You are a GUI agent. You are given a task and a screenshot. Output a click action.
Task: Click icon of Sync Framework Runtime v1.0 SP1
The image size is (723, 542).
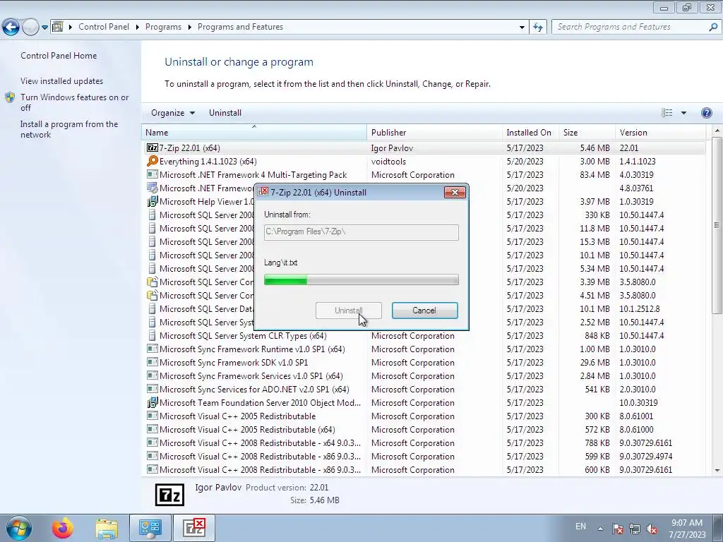click(153, 349)
